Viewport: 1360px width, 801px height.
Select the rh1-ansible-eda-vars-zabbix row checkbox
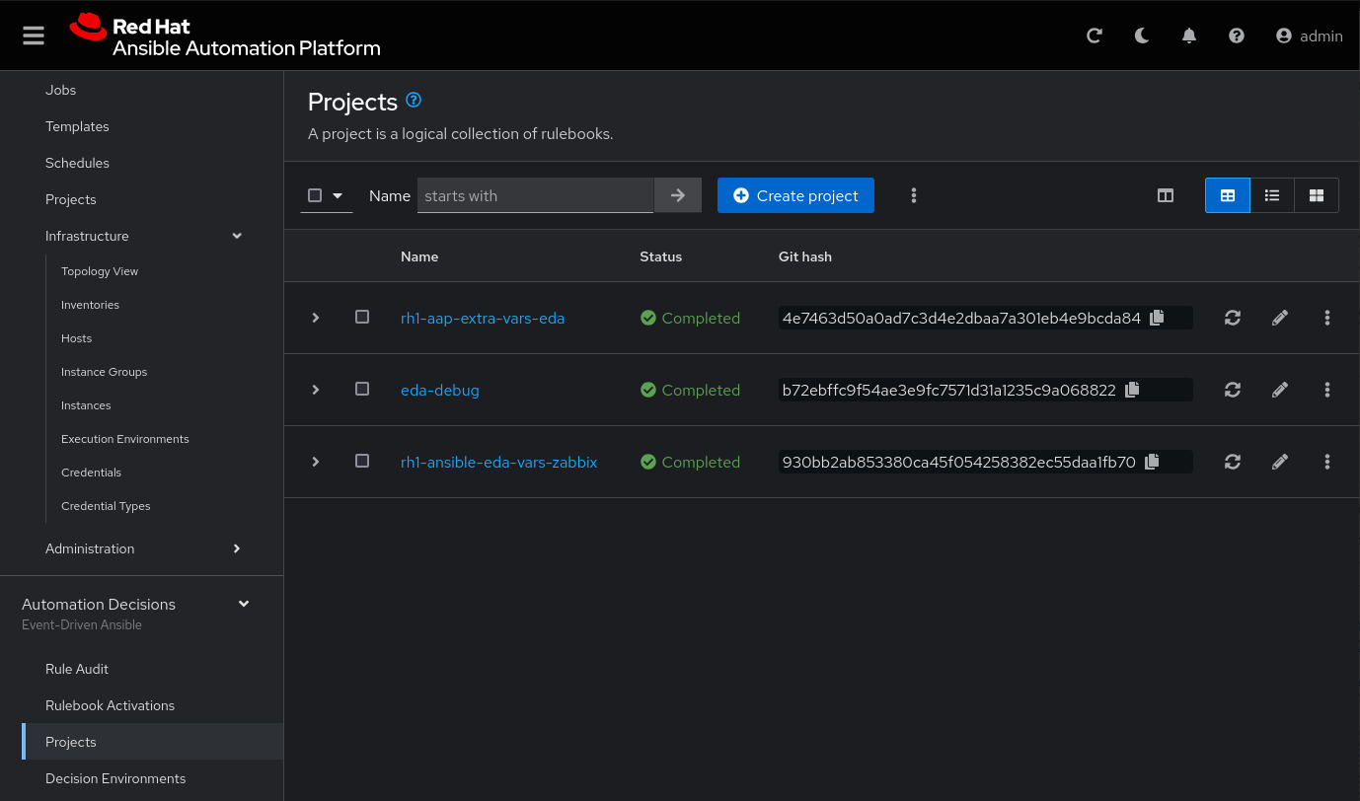click(362, 461)
